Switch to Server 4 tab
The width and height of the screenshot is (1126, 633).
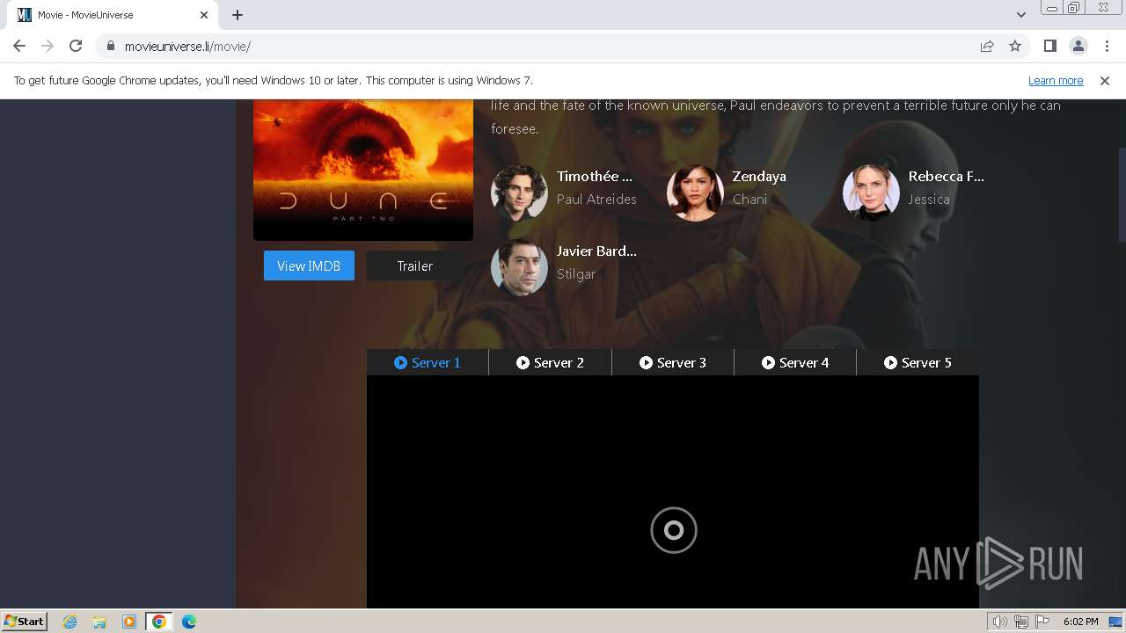[x=795, y=362]
